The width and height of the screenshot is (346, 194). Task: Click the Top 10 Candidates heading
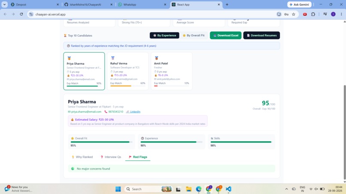tap(80, 36)
